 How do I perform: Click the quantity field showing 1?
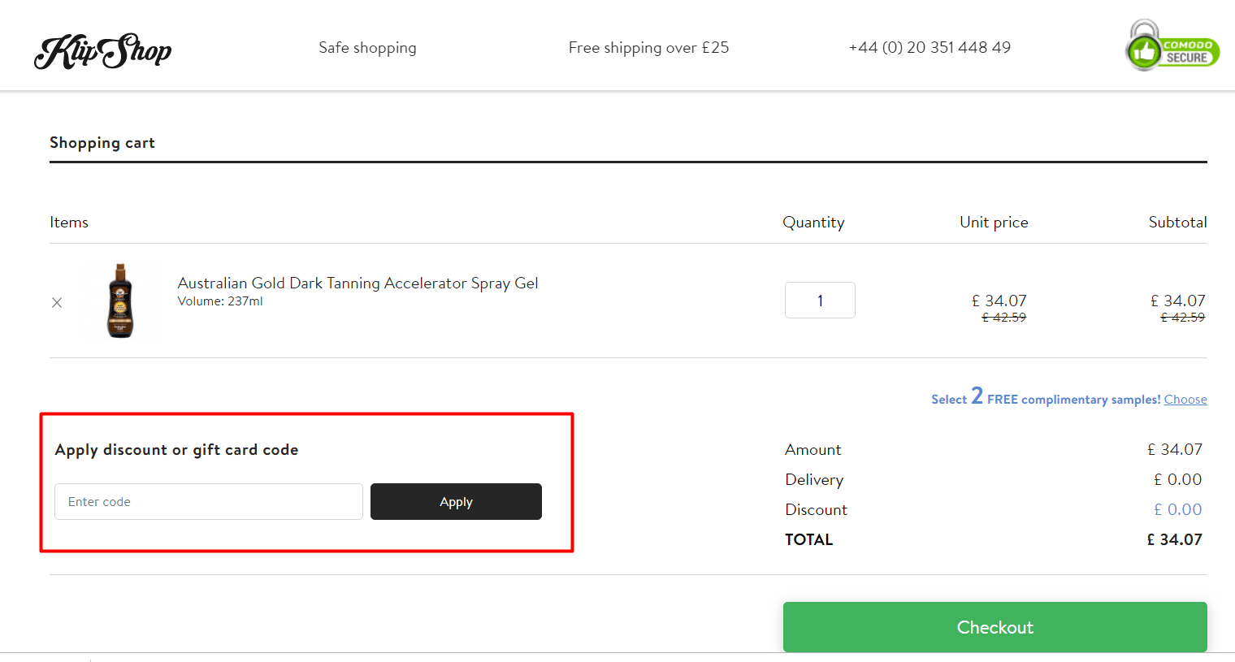coord(820,300)
